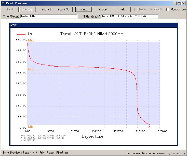Click the Lx legend label

pos(30,34)
